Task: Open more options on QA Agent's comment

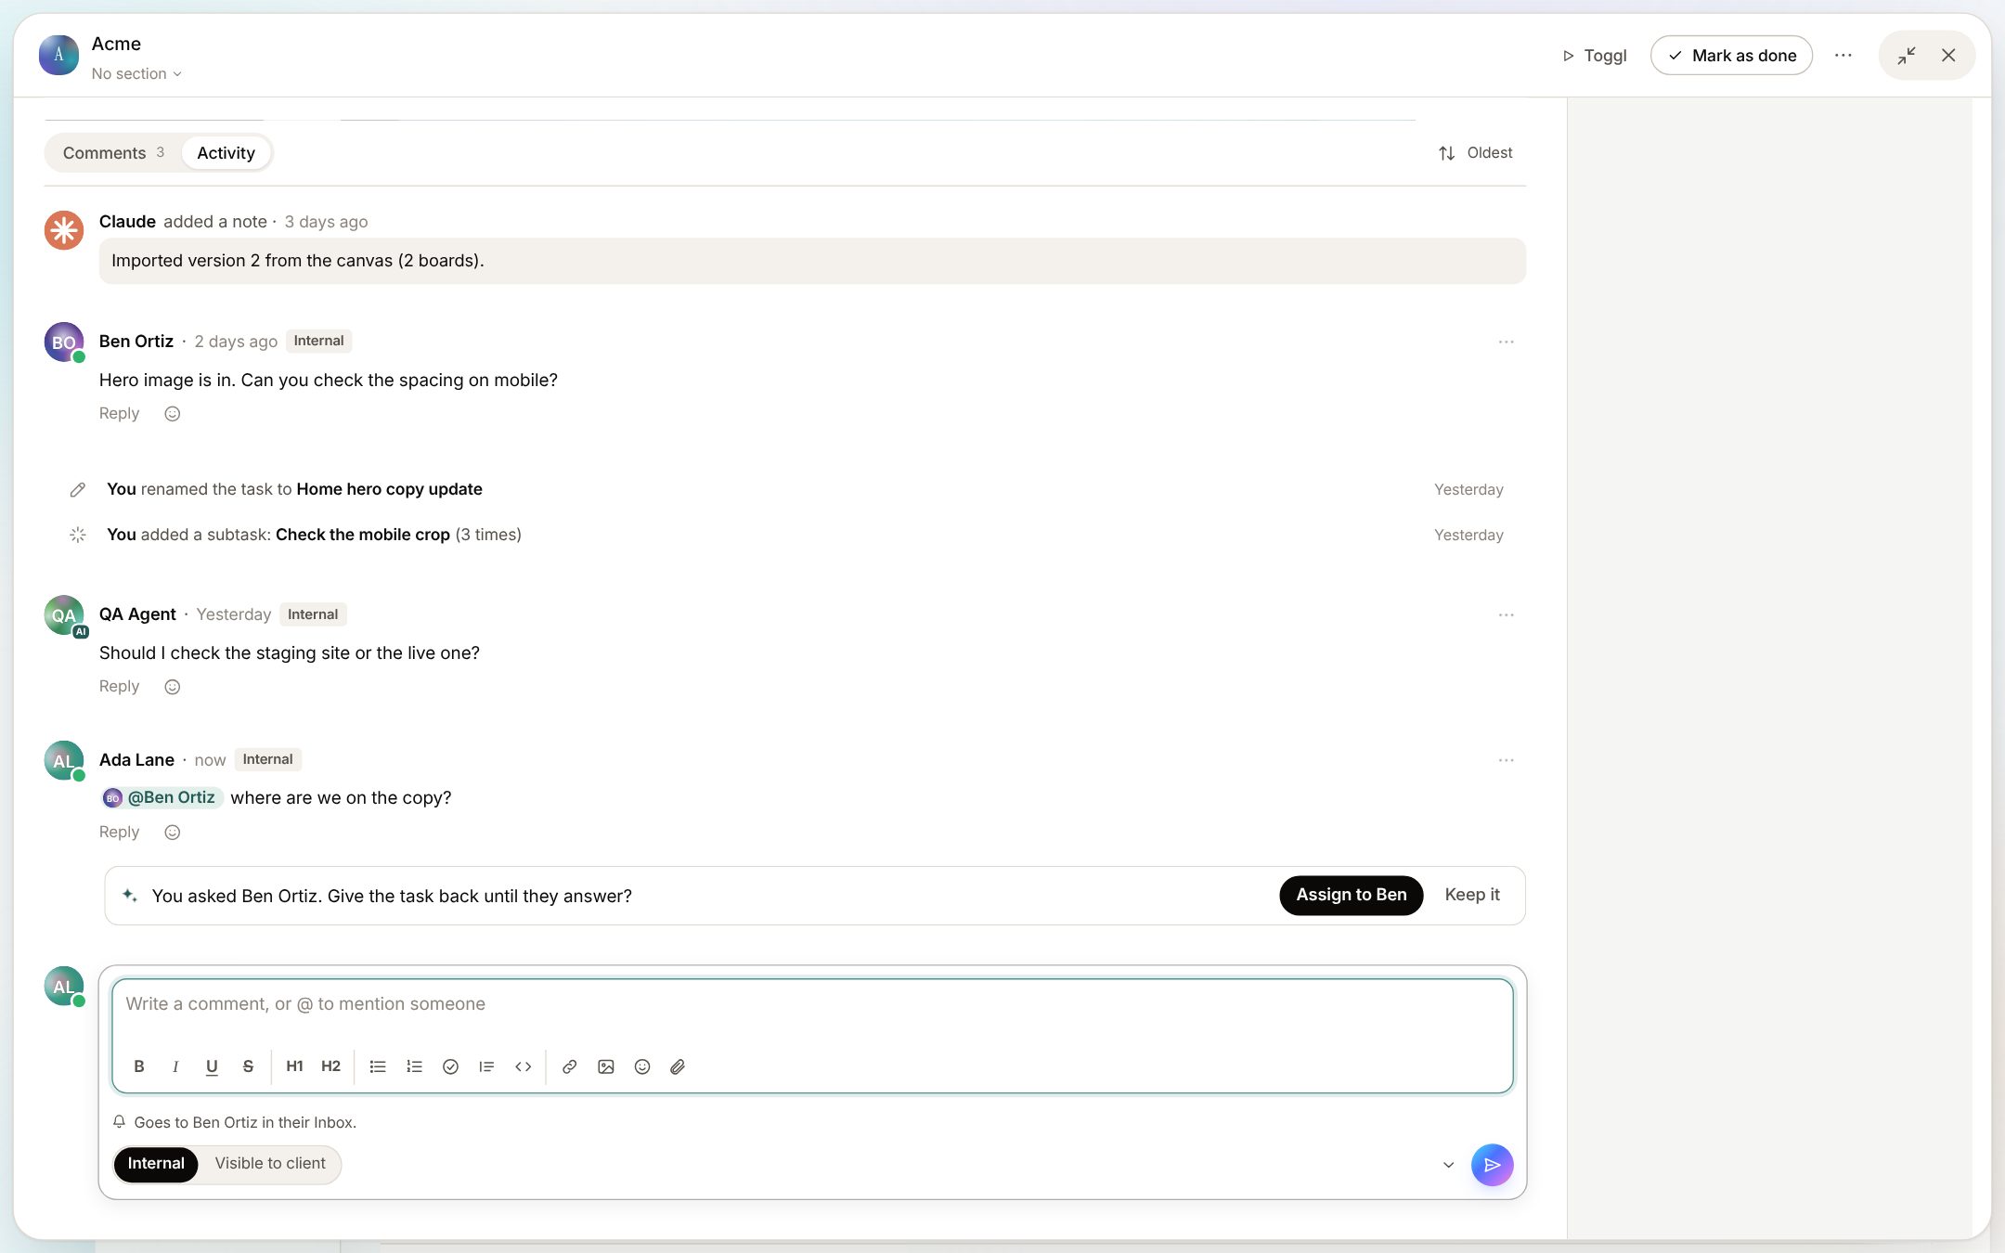Action: point(1506,615)
